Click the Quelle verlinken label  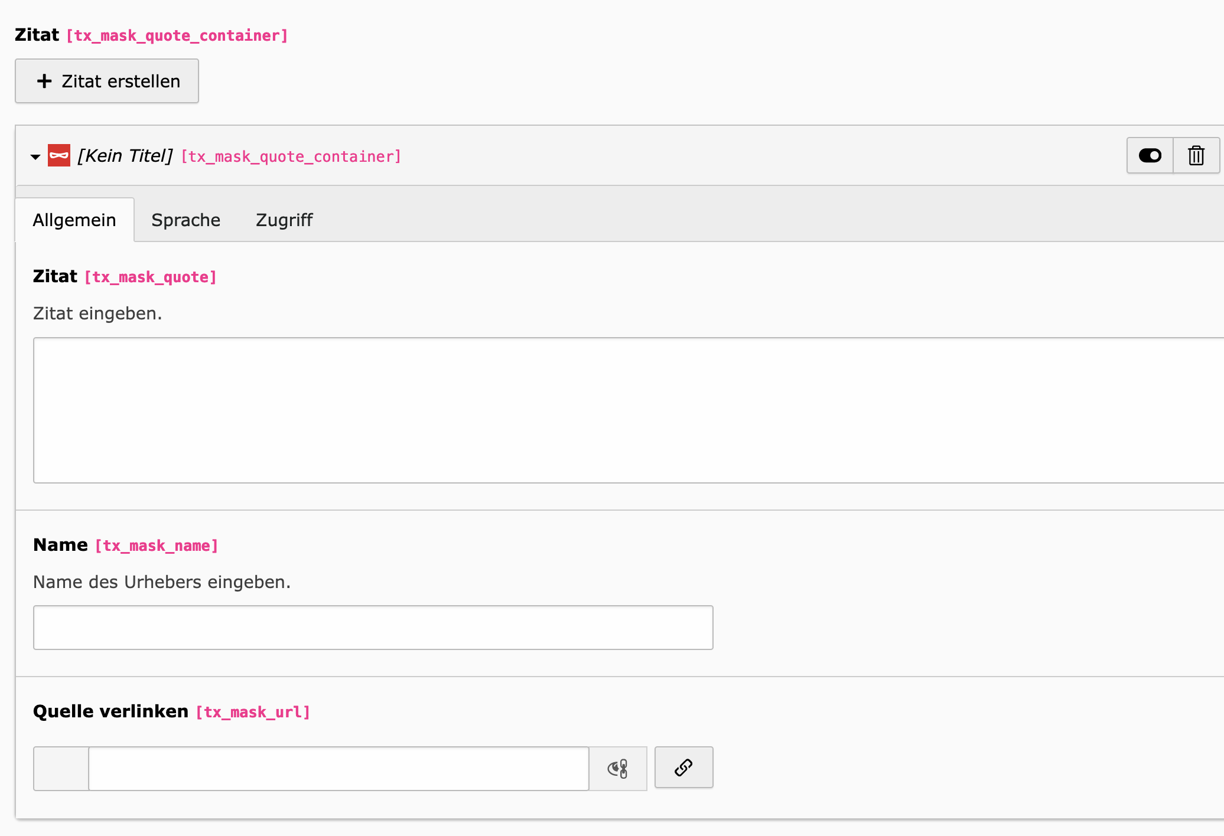coord(110,711)
